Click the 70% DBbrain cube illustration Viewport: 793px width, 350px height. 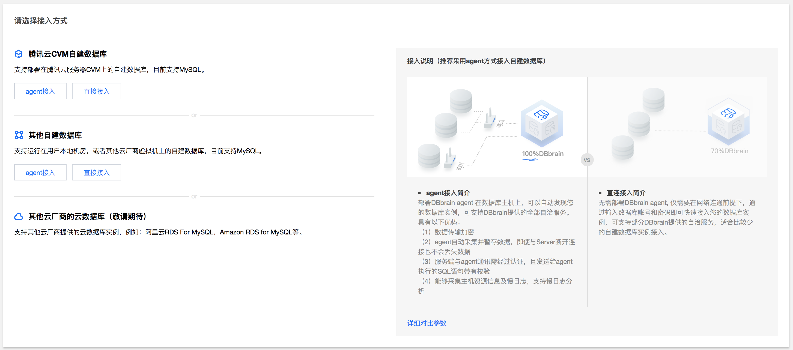click(x=728, y=121)
